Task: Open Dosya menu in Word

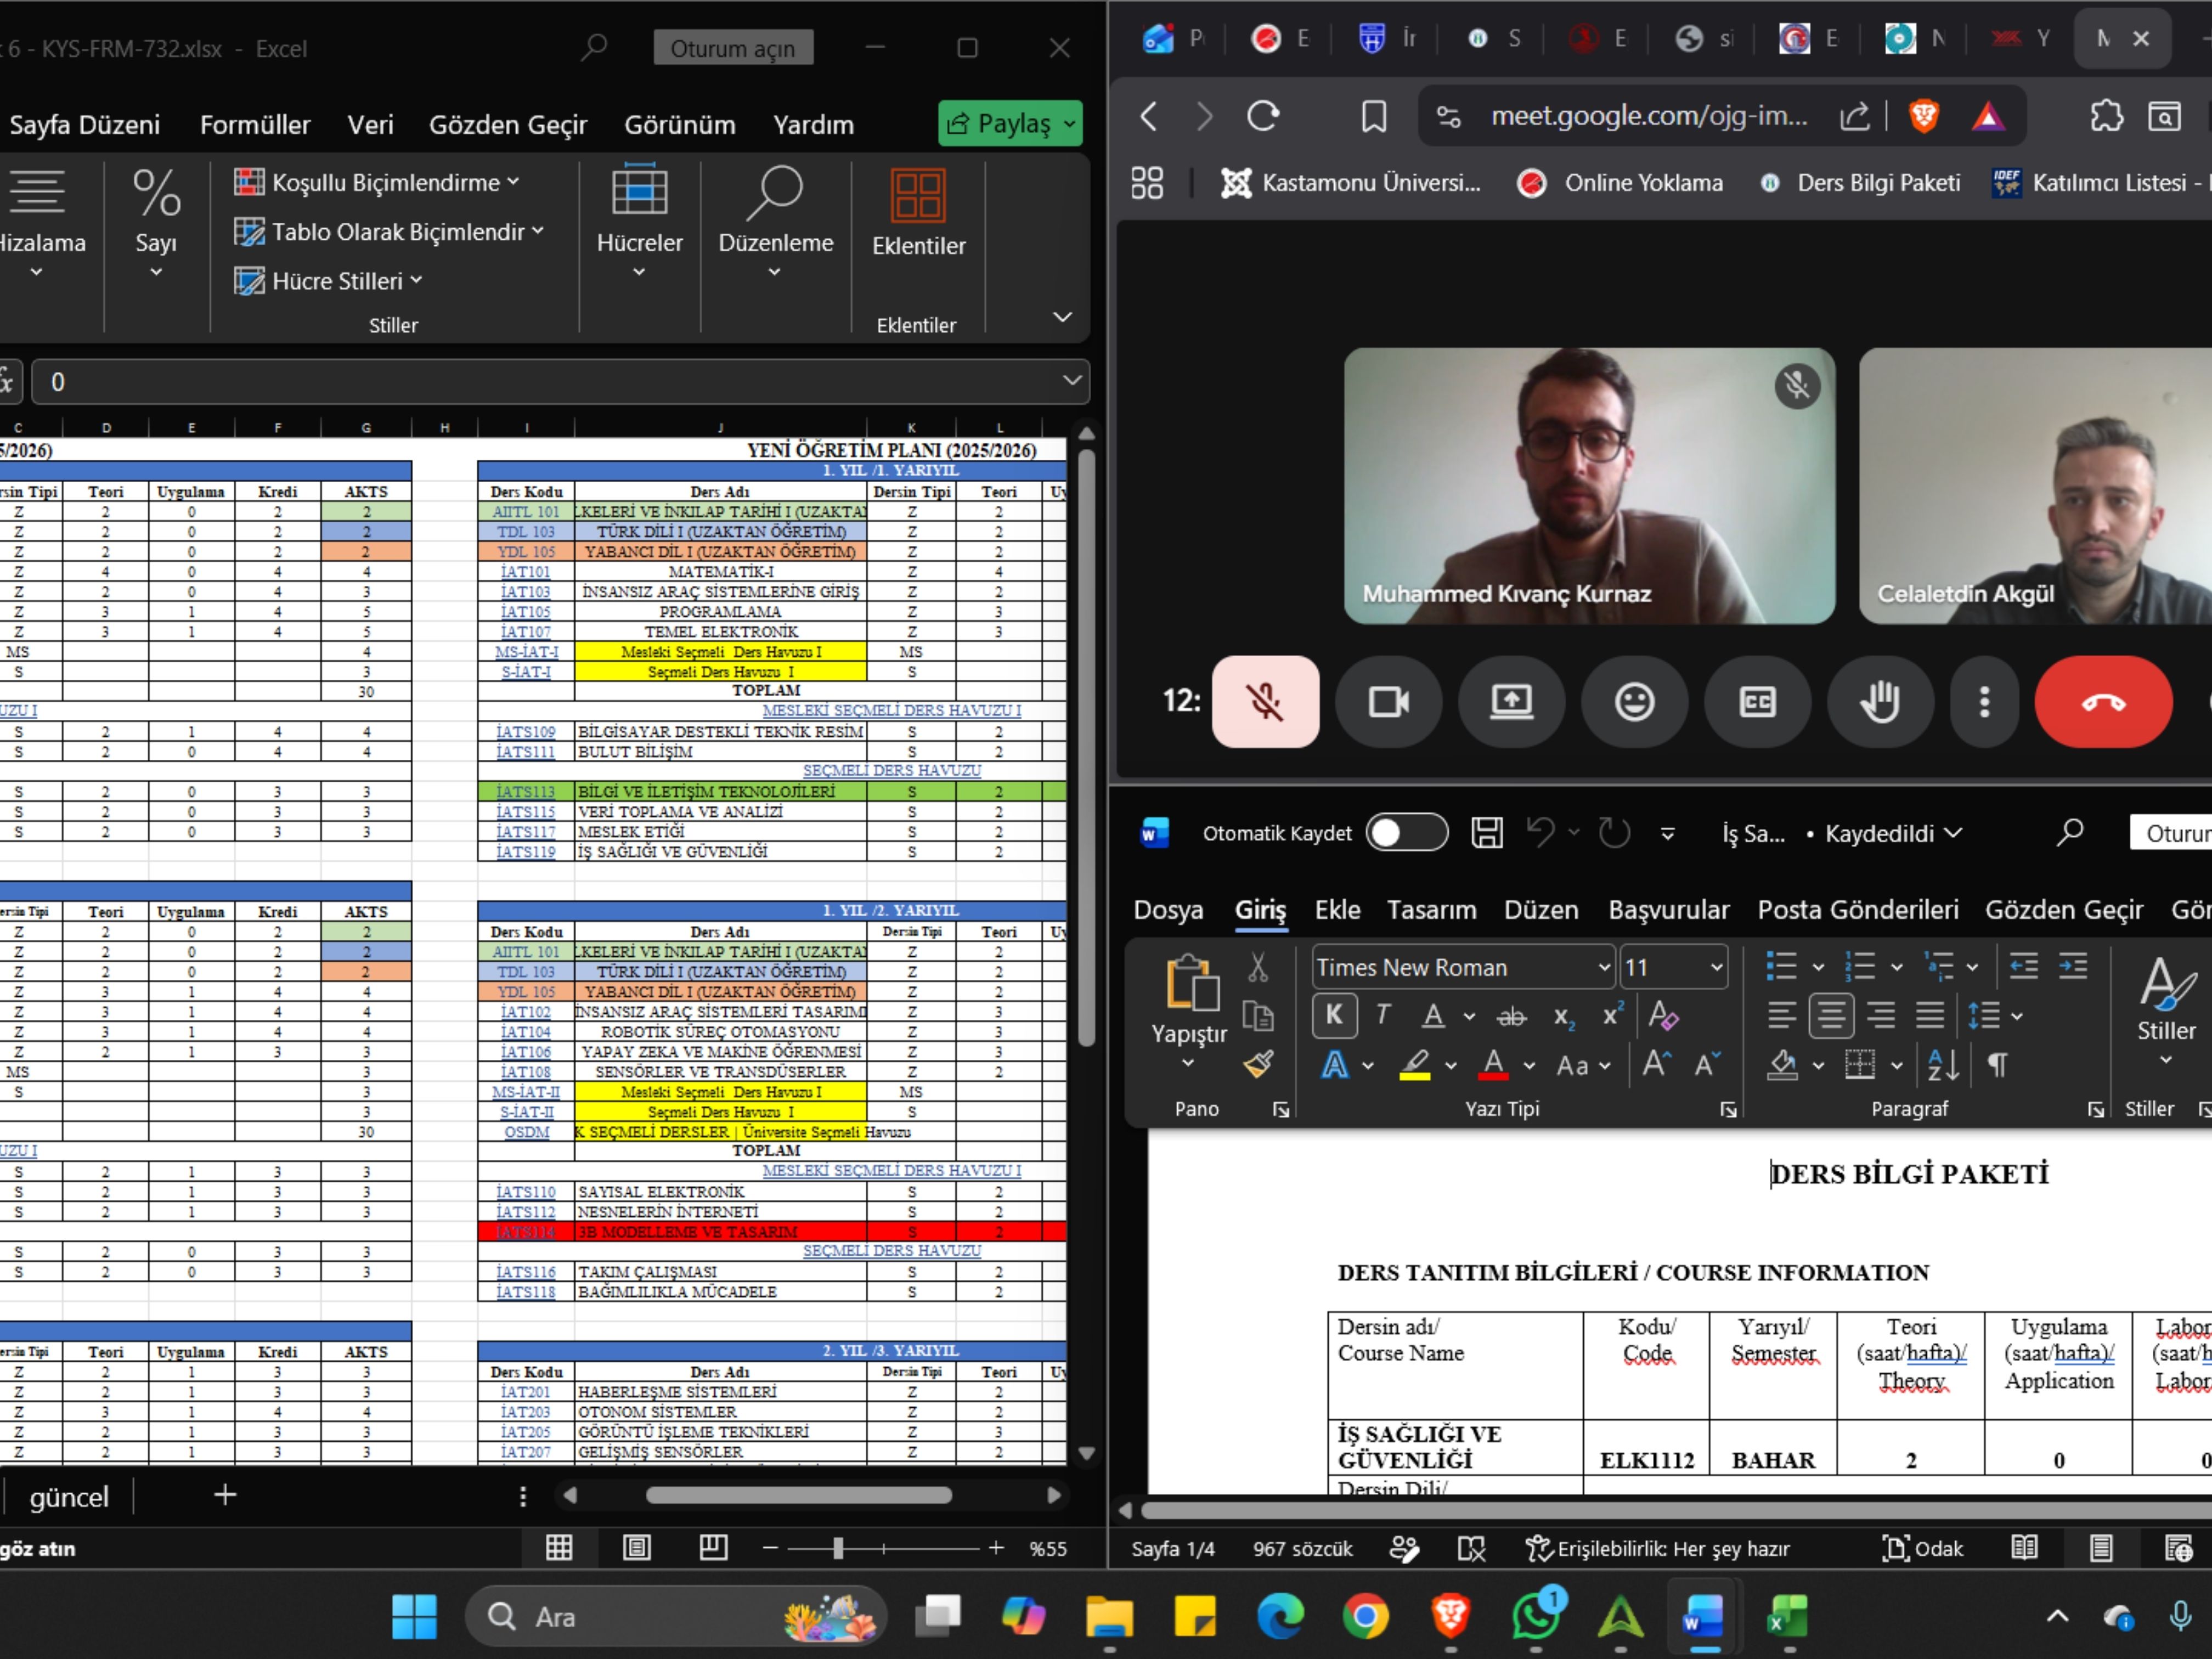Action: click(1168, 909)
